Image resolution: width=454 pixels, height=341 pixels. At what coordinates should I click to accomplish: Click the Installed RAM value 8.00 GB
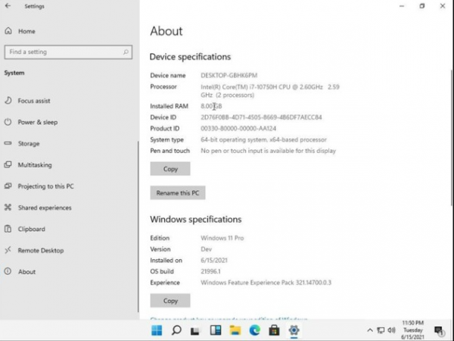click(211, 106)
